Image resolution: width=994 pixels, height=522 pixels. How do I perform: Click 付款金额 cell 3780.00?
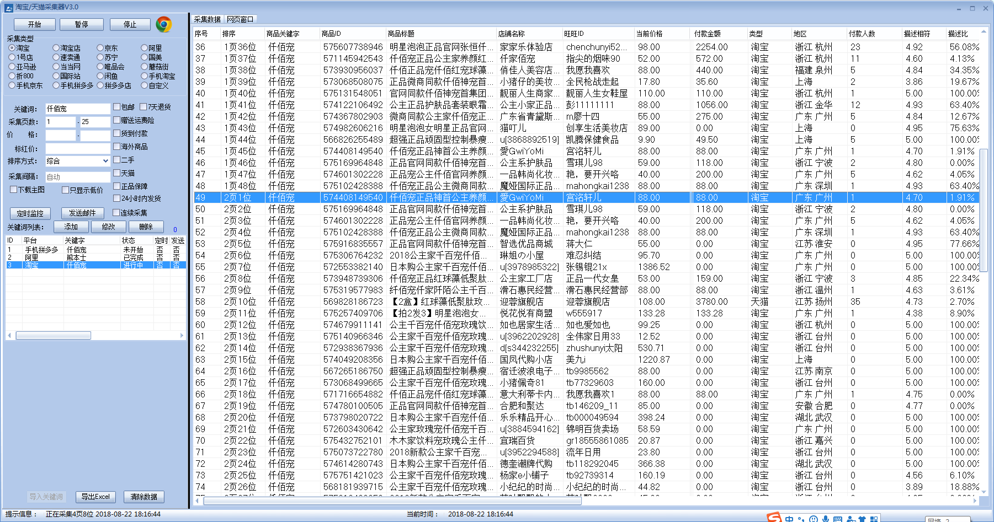click(x=712, y=302)
